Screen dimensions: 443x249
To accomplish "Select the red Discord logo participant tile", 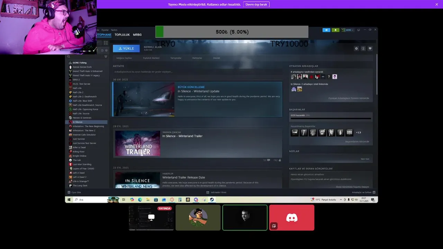I will (292, 218).
